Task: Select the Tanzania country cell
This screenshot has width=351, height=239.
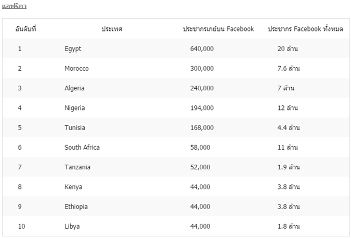Action: click(x=77, y=167)
